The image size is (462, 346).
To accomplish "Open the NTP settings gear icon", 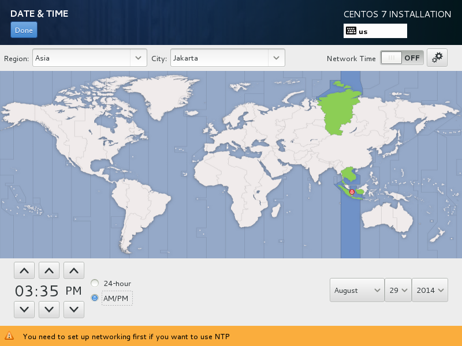I will [x=437, y=58].
